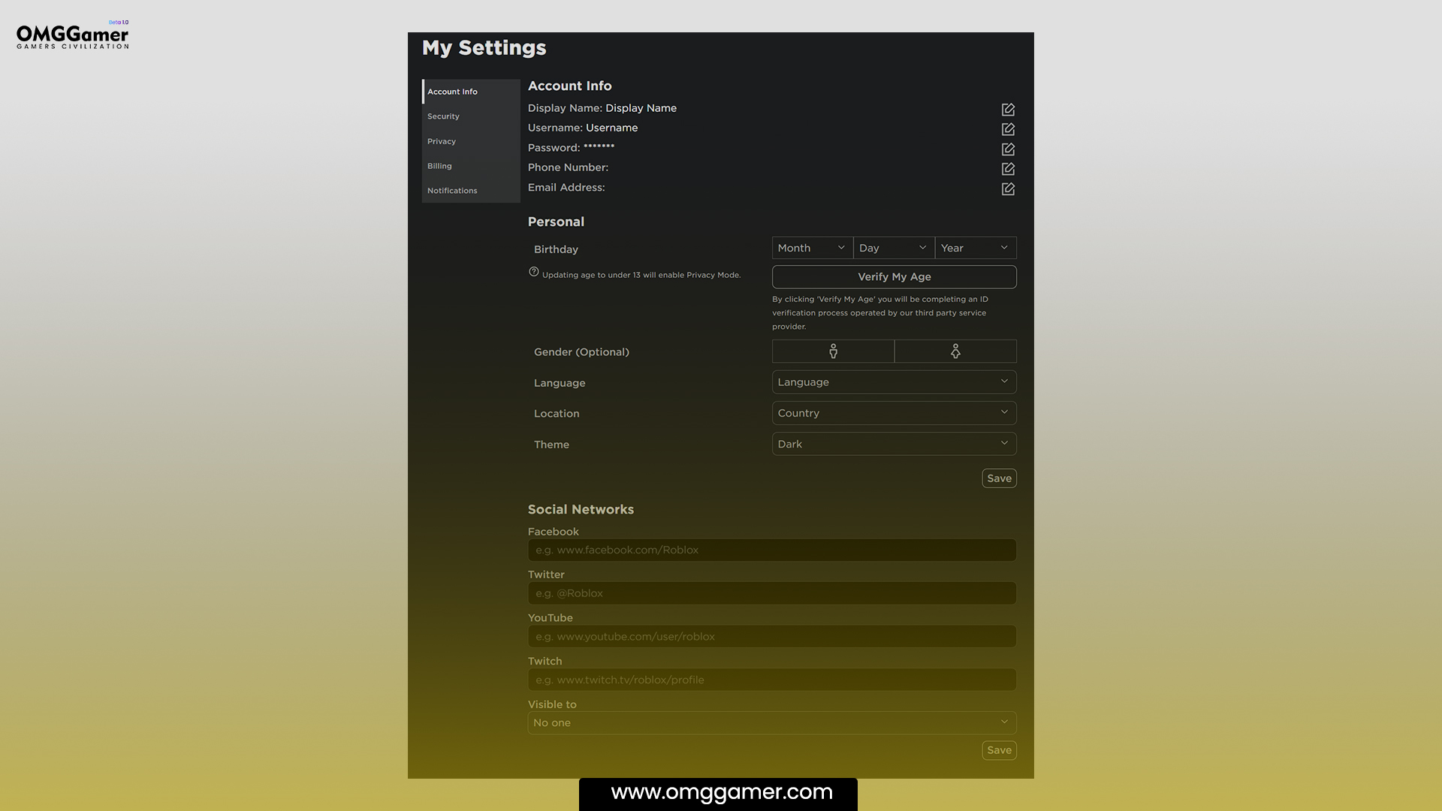Click the Gender (Optional) label
Screen dimensions: 1442x811
pos(581,352)
